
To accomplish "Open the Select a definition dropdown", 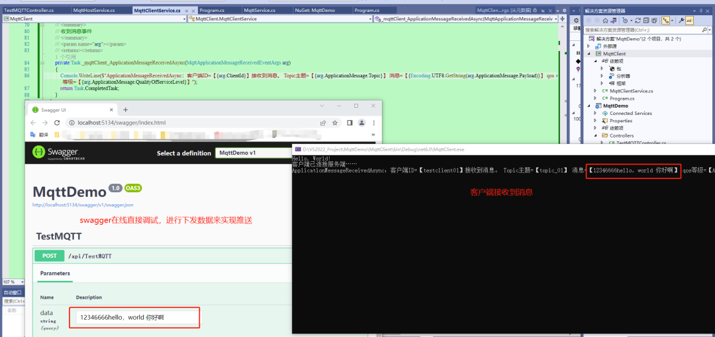I will [253, 153].
